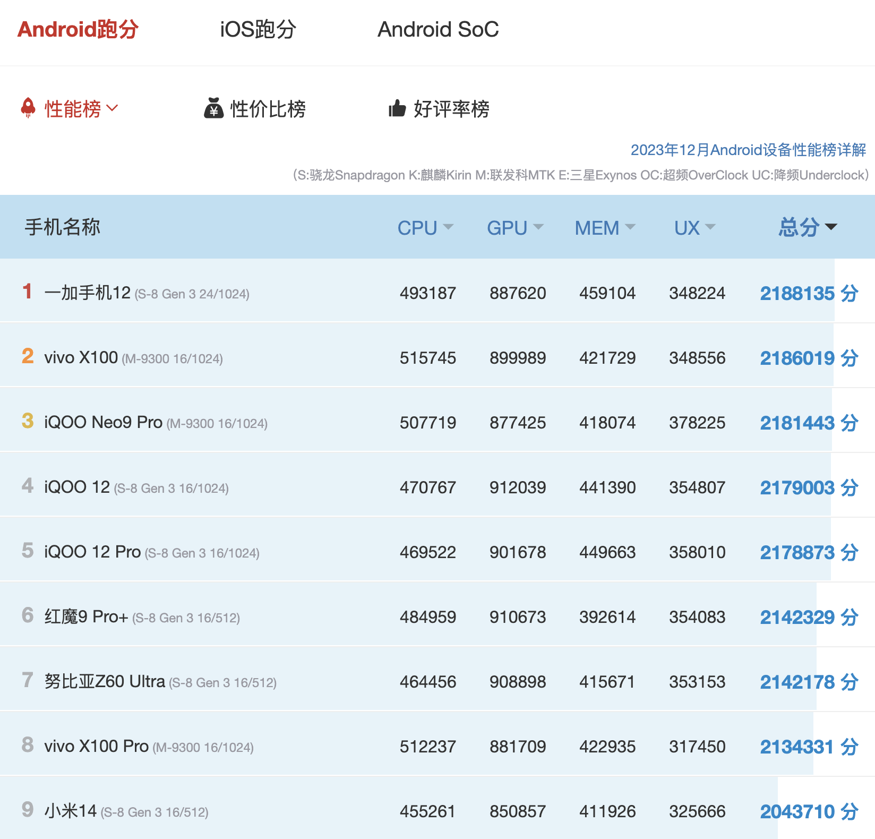Click total score 2142329 分
875x839 pixels.
(809, 617)
